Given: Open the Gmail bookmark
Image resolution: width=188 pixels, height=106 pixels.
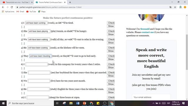Looking at the screenshot, I should click(20, 11).
